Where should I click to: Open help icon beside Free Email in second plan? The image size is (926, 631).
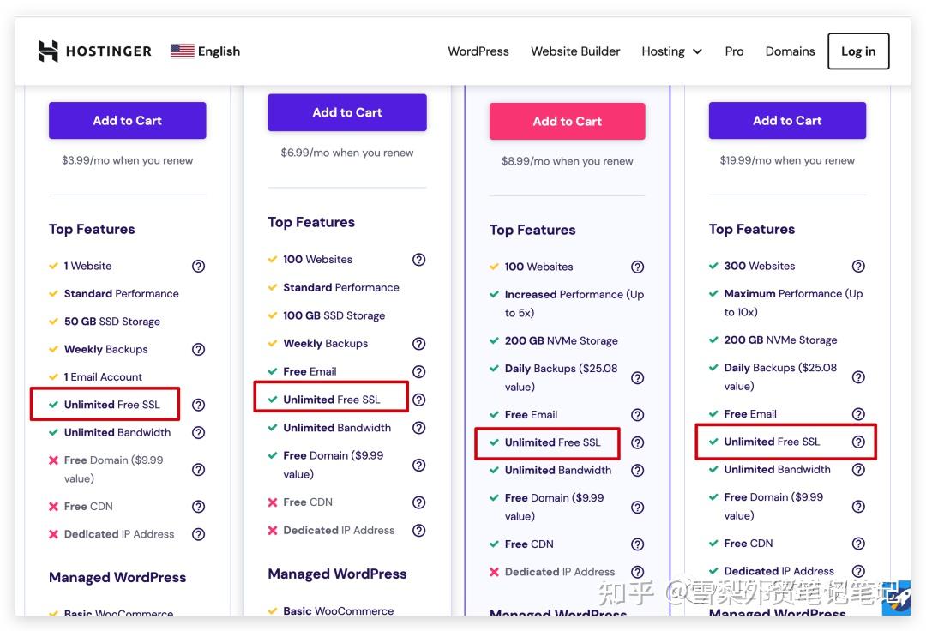click(418, 371)
